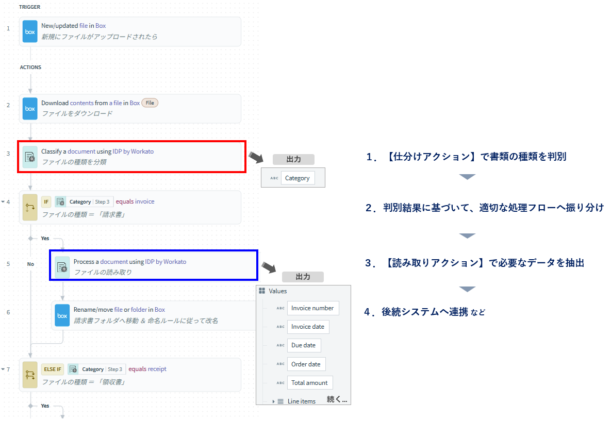Click the 'IDP by Workato' link in Process step

coord(166,262)
